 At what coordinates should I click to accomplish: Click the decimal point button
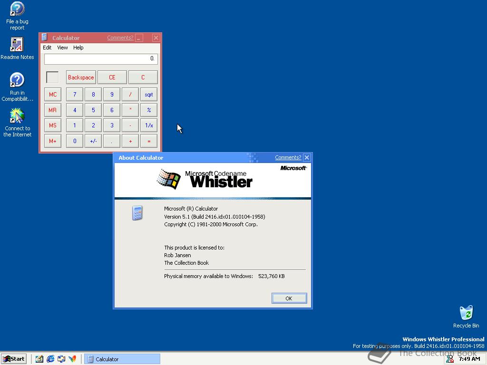coord(112,141)
